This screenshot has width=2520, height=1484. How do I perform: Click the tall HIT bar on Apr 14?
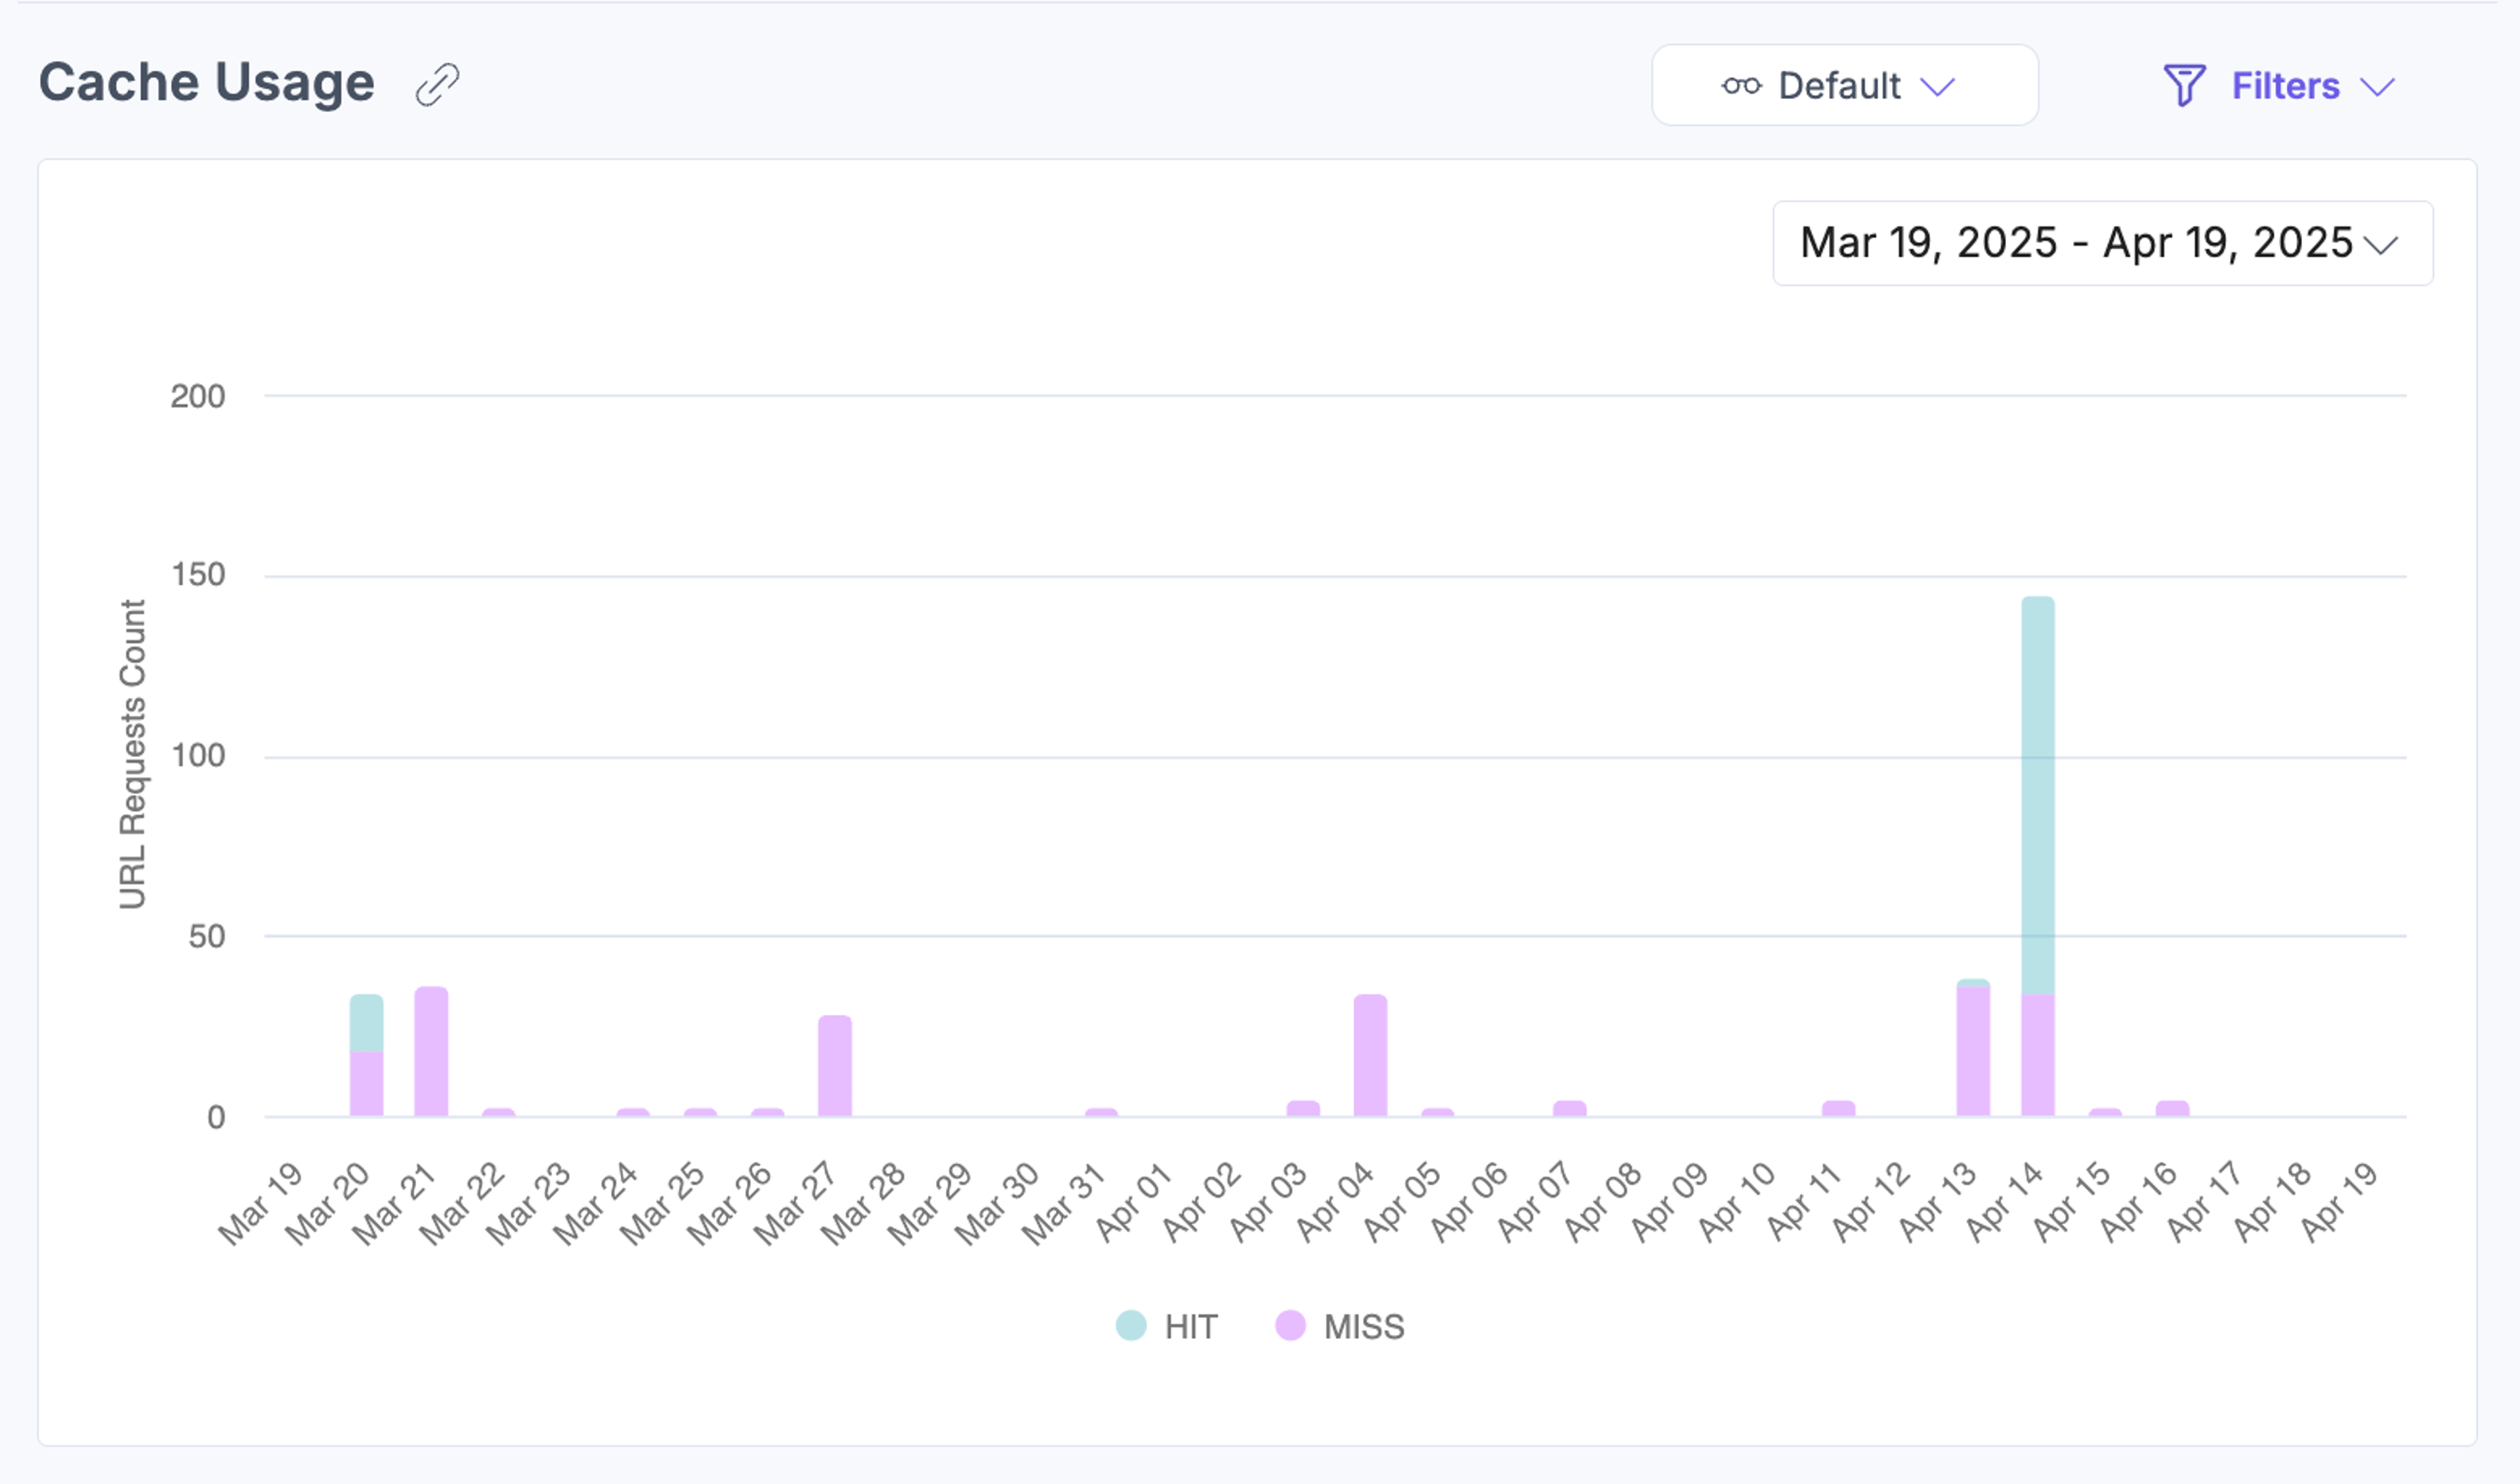coord(2038,795)
